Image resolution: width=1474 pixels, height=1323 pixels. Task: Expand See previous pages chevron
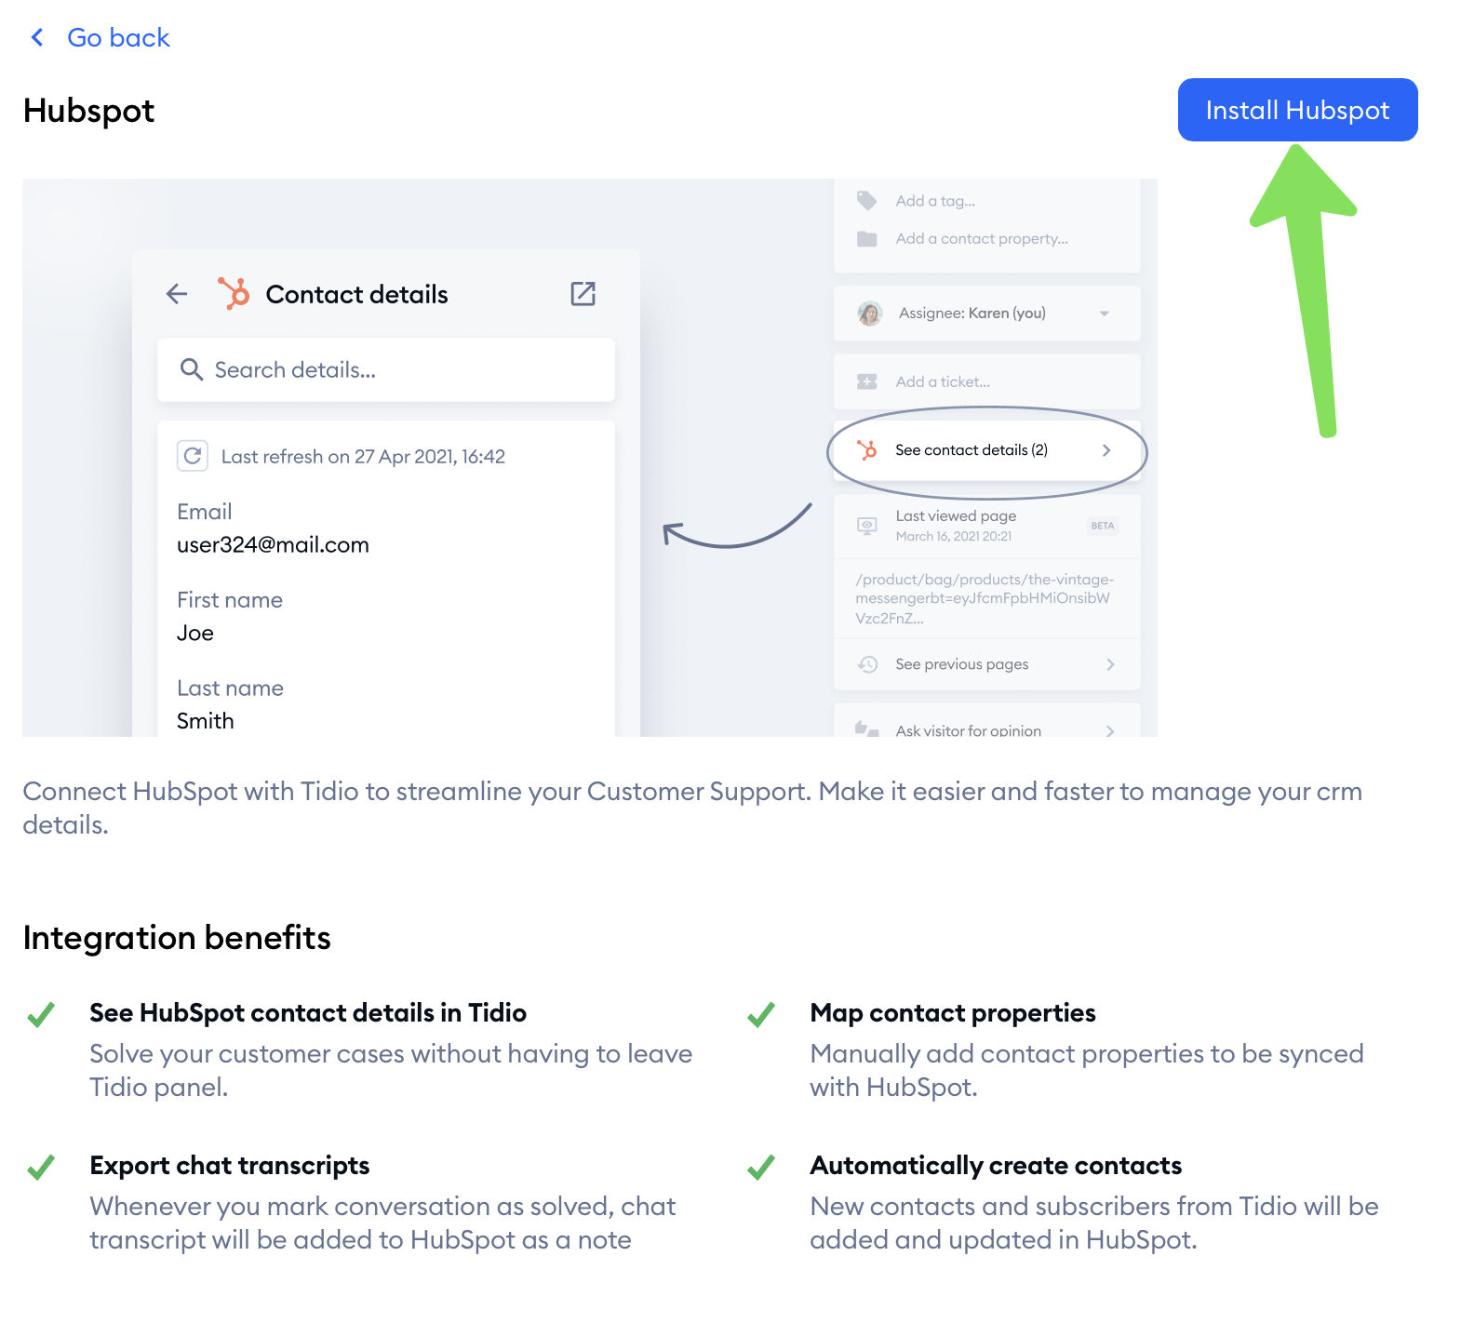(1110, 664)
